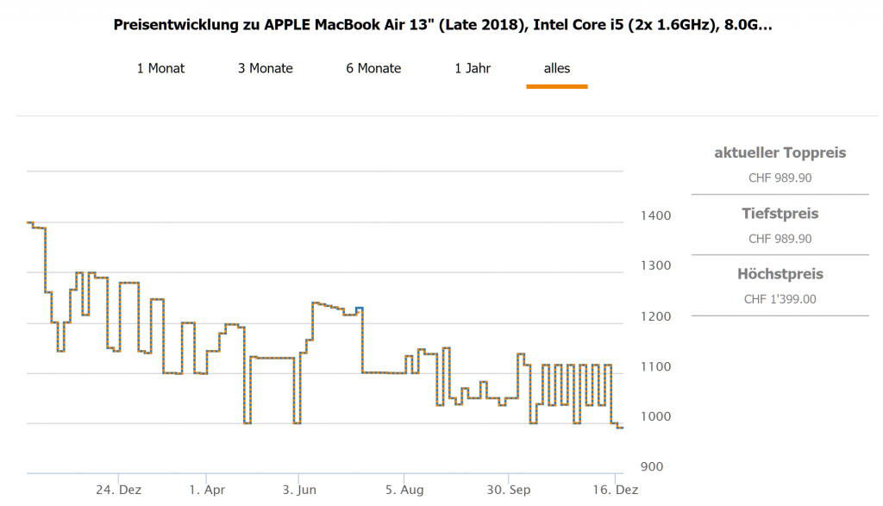Open the 1 Jahr tab

(473, 68)
